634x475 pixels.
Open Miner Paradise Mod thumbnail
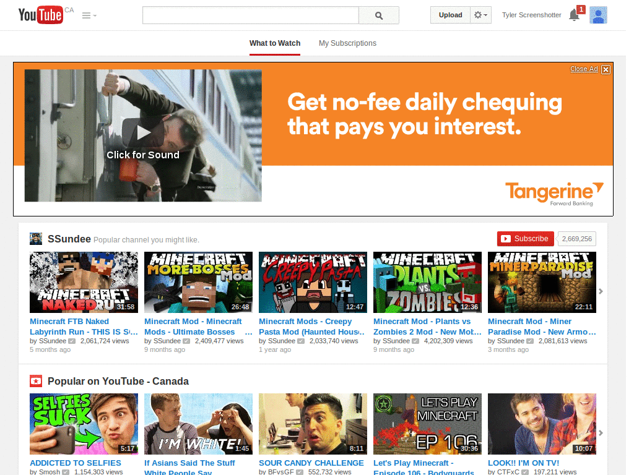[x=542, y=282]
